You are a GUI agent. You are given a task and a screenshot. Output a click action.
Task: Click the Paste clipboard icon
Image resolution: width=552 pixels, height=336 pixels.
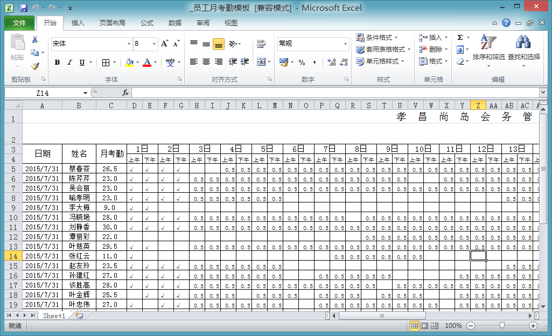click(x=17, y=42)
